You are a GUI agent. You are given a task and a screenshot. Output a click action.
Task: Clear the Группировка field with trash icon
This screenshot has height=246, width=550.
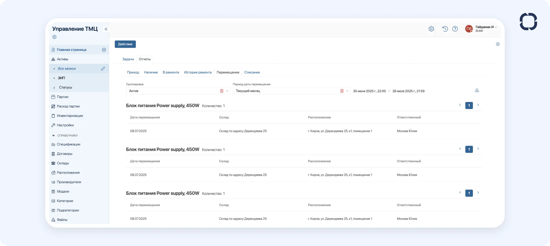(x=222, y=91)
